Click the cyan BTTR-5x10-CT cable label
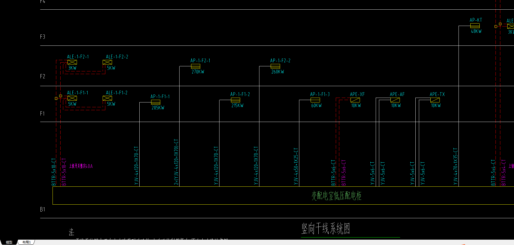The height and width of the screenshot is (245, 514). [54, 172]
